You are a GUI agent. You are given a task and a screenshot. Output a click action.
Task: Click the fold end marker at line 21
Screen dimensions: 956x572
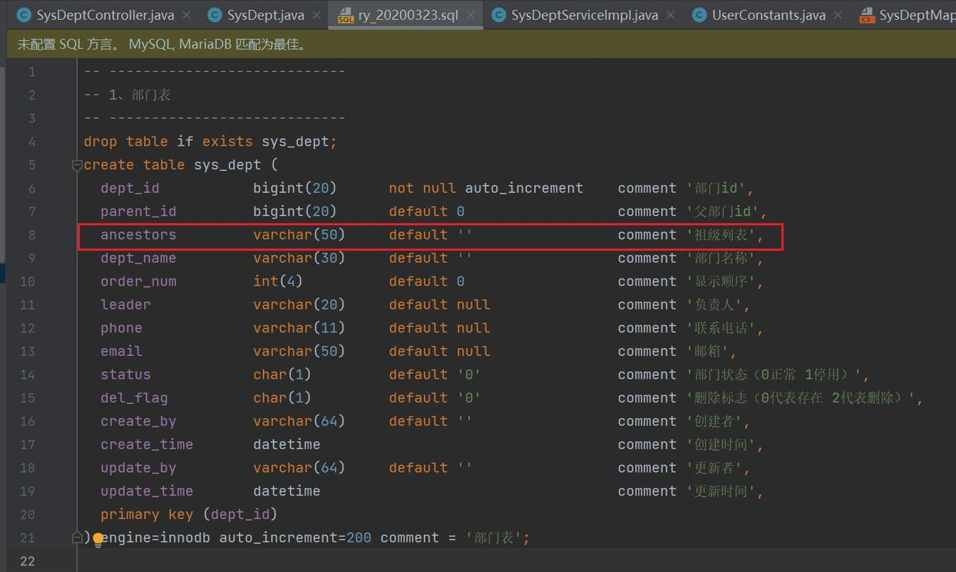point(76,538)
